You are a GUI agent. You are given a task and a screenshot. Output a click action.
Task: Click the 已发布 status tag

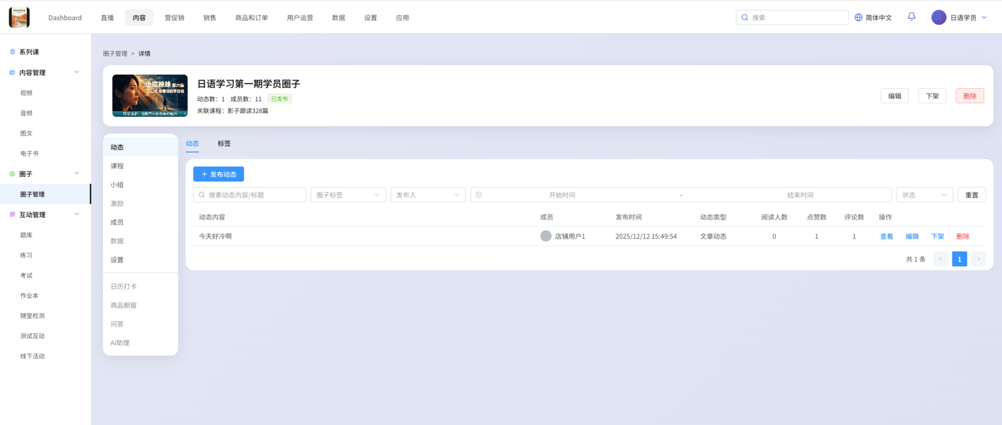(x=280, y=99)
